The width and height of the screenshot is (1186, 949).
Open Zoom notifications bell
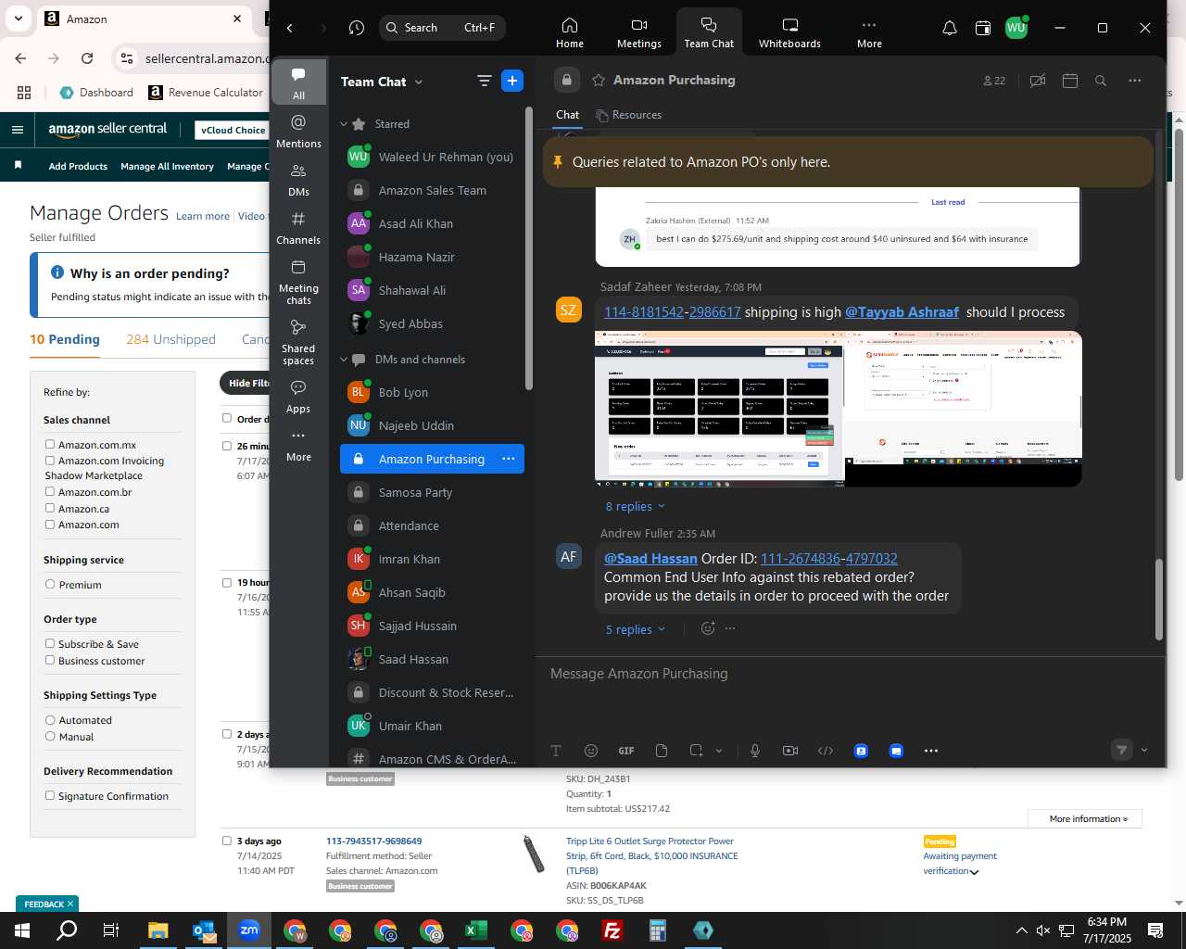(949, 28)
